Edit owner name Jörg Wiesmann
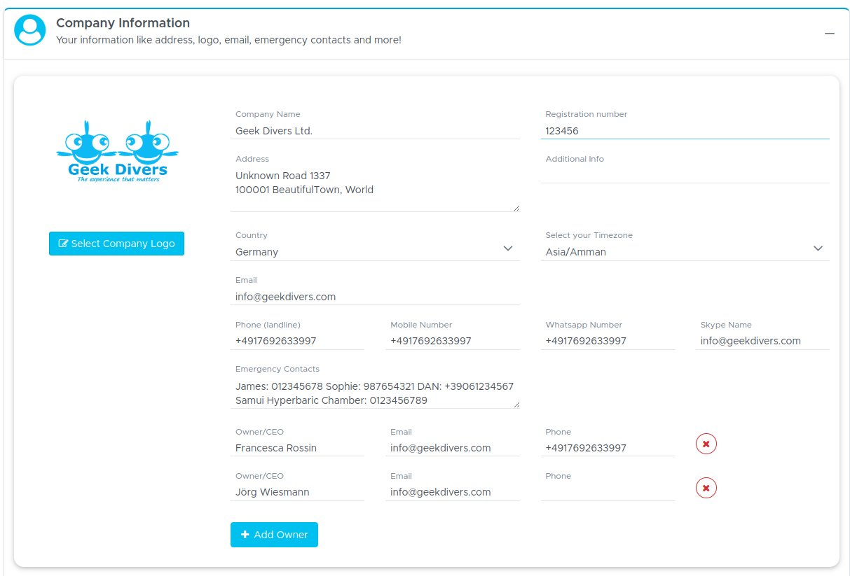This screenshot has width=850, height=576. [297, 492]
